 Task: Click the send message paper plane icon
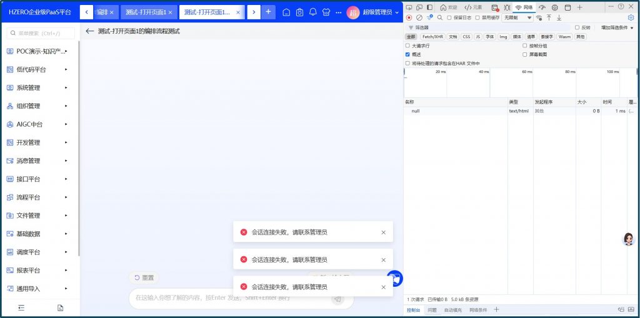click(x=337, y=299)
